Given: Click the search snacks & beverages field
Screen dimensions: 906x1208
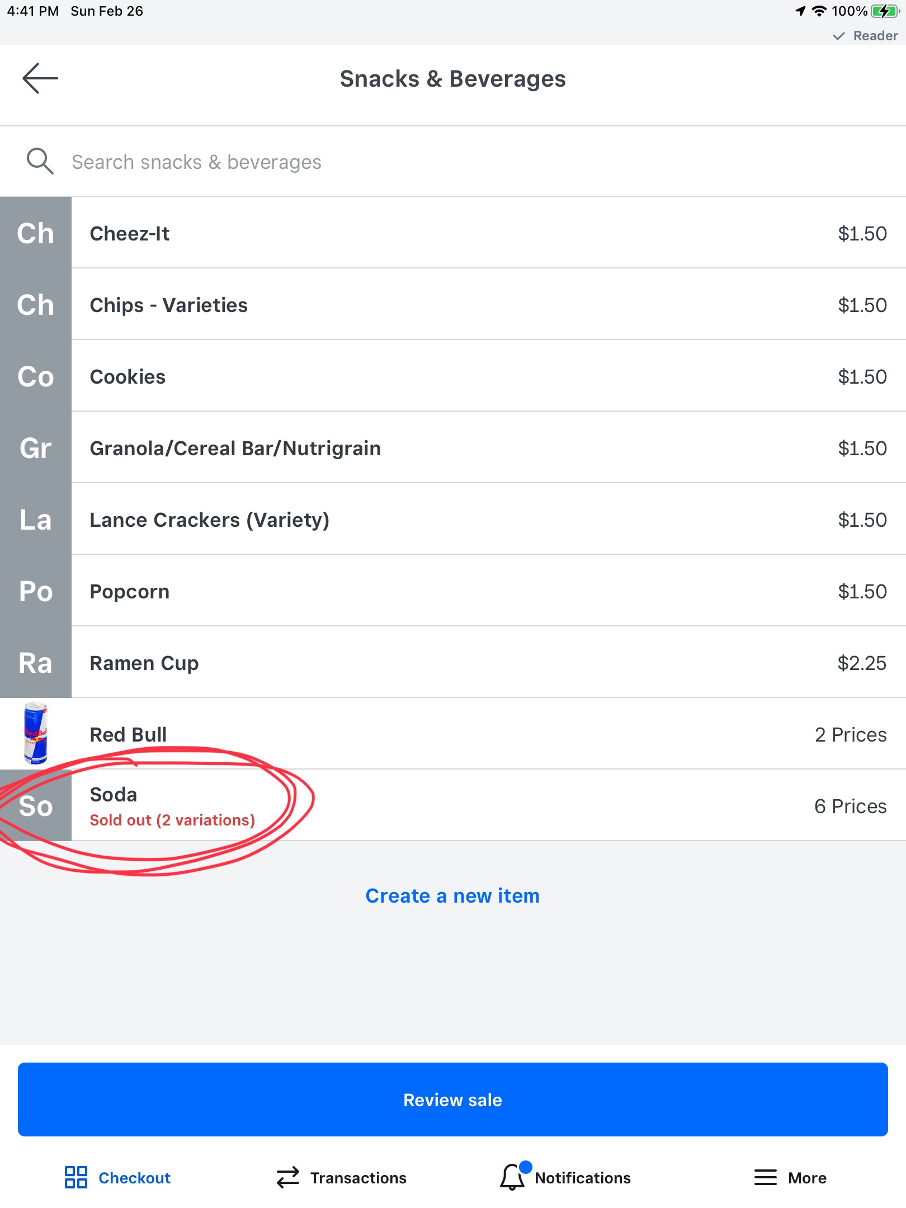Looking at the screenshot, I should pos(453,162).
